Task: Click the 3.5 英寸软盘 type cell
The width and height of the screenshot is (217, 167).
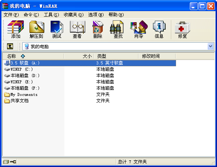Action: click(109, 63)
